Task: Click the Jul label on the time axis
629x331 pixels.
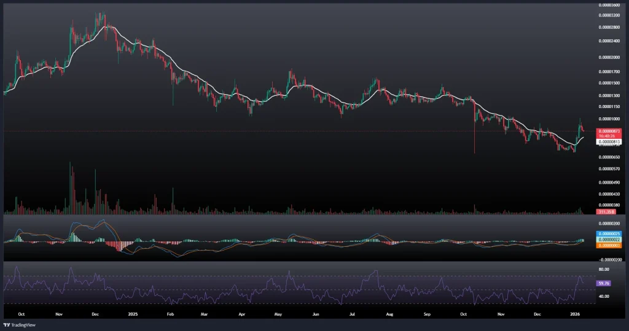Action: pyautogui.click(x=353, y=313)
